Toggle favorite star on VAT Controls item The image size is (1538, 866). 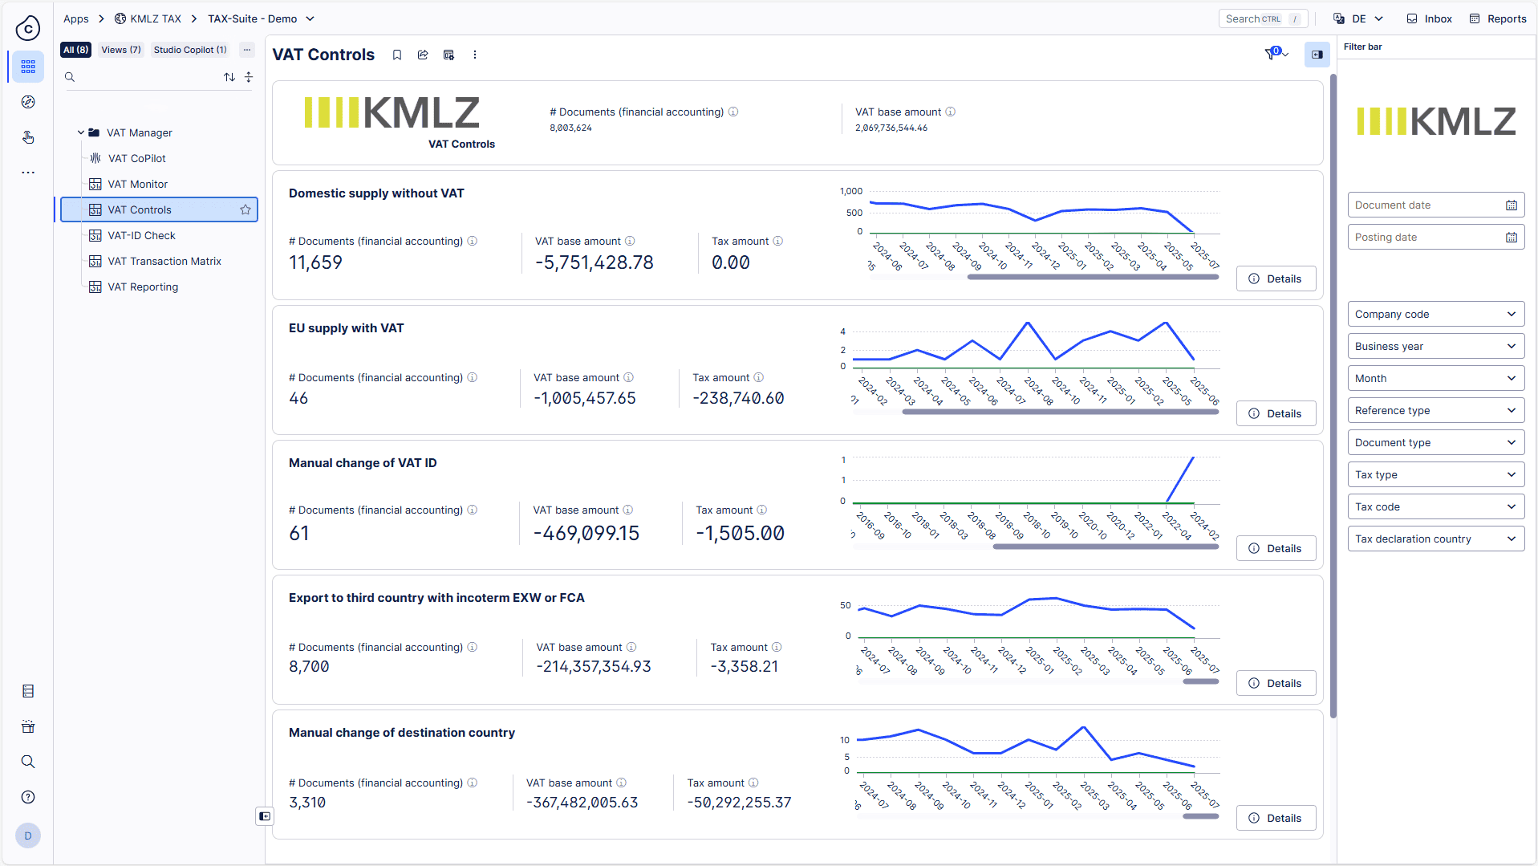coord(246,209)
